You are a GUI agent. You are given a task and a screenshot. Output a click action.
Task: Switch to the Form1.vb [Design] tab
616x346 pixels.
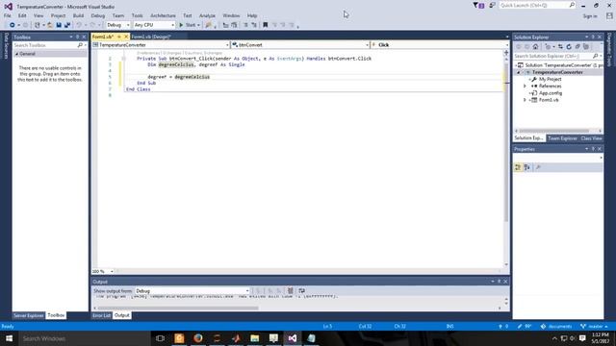point(151,37)
